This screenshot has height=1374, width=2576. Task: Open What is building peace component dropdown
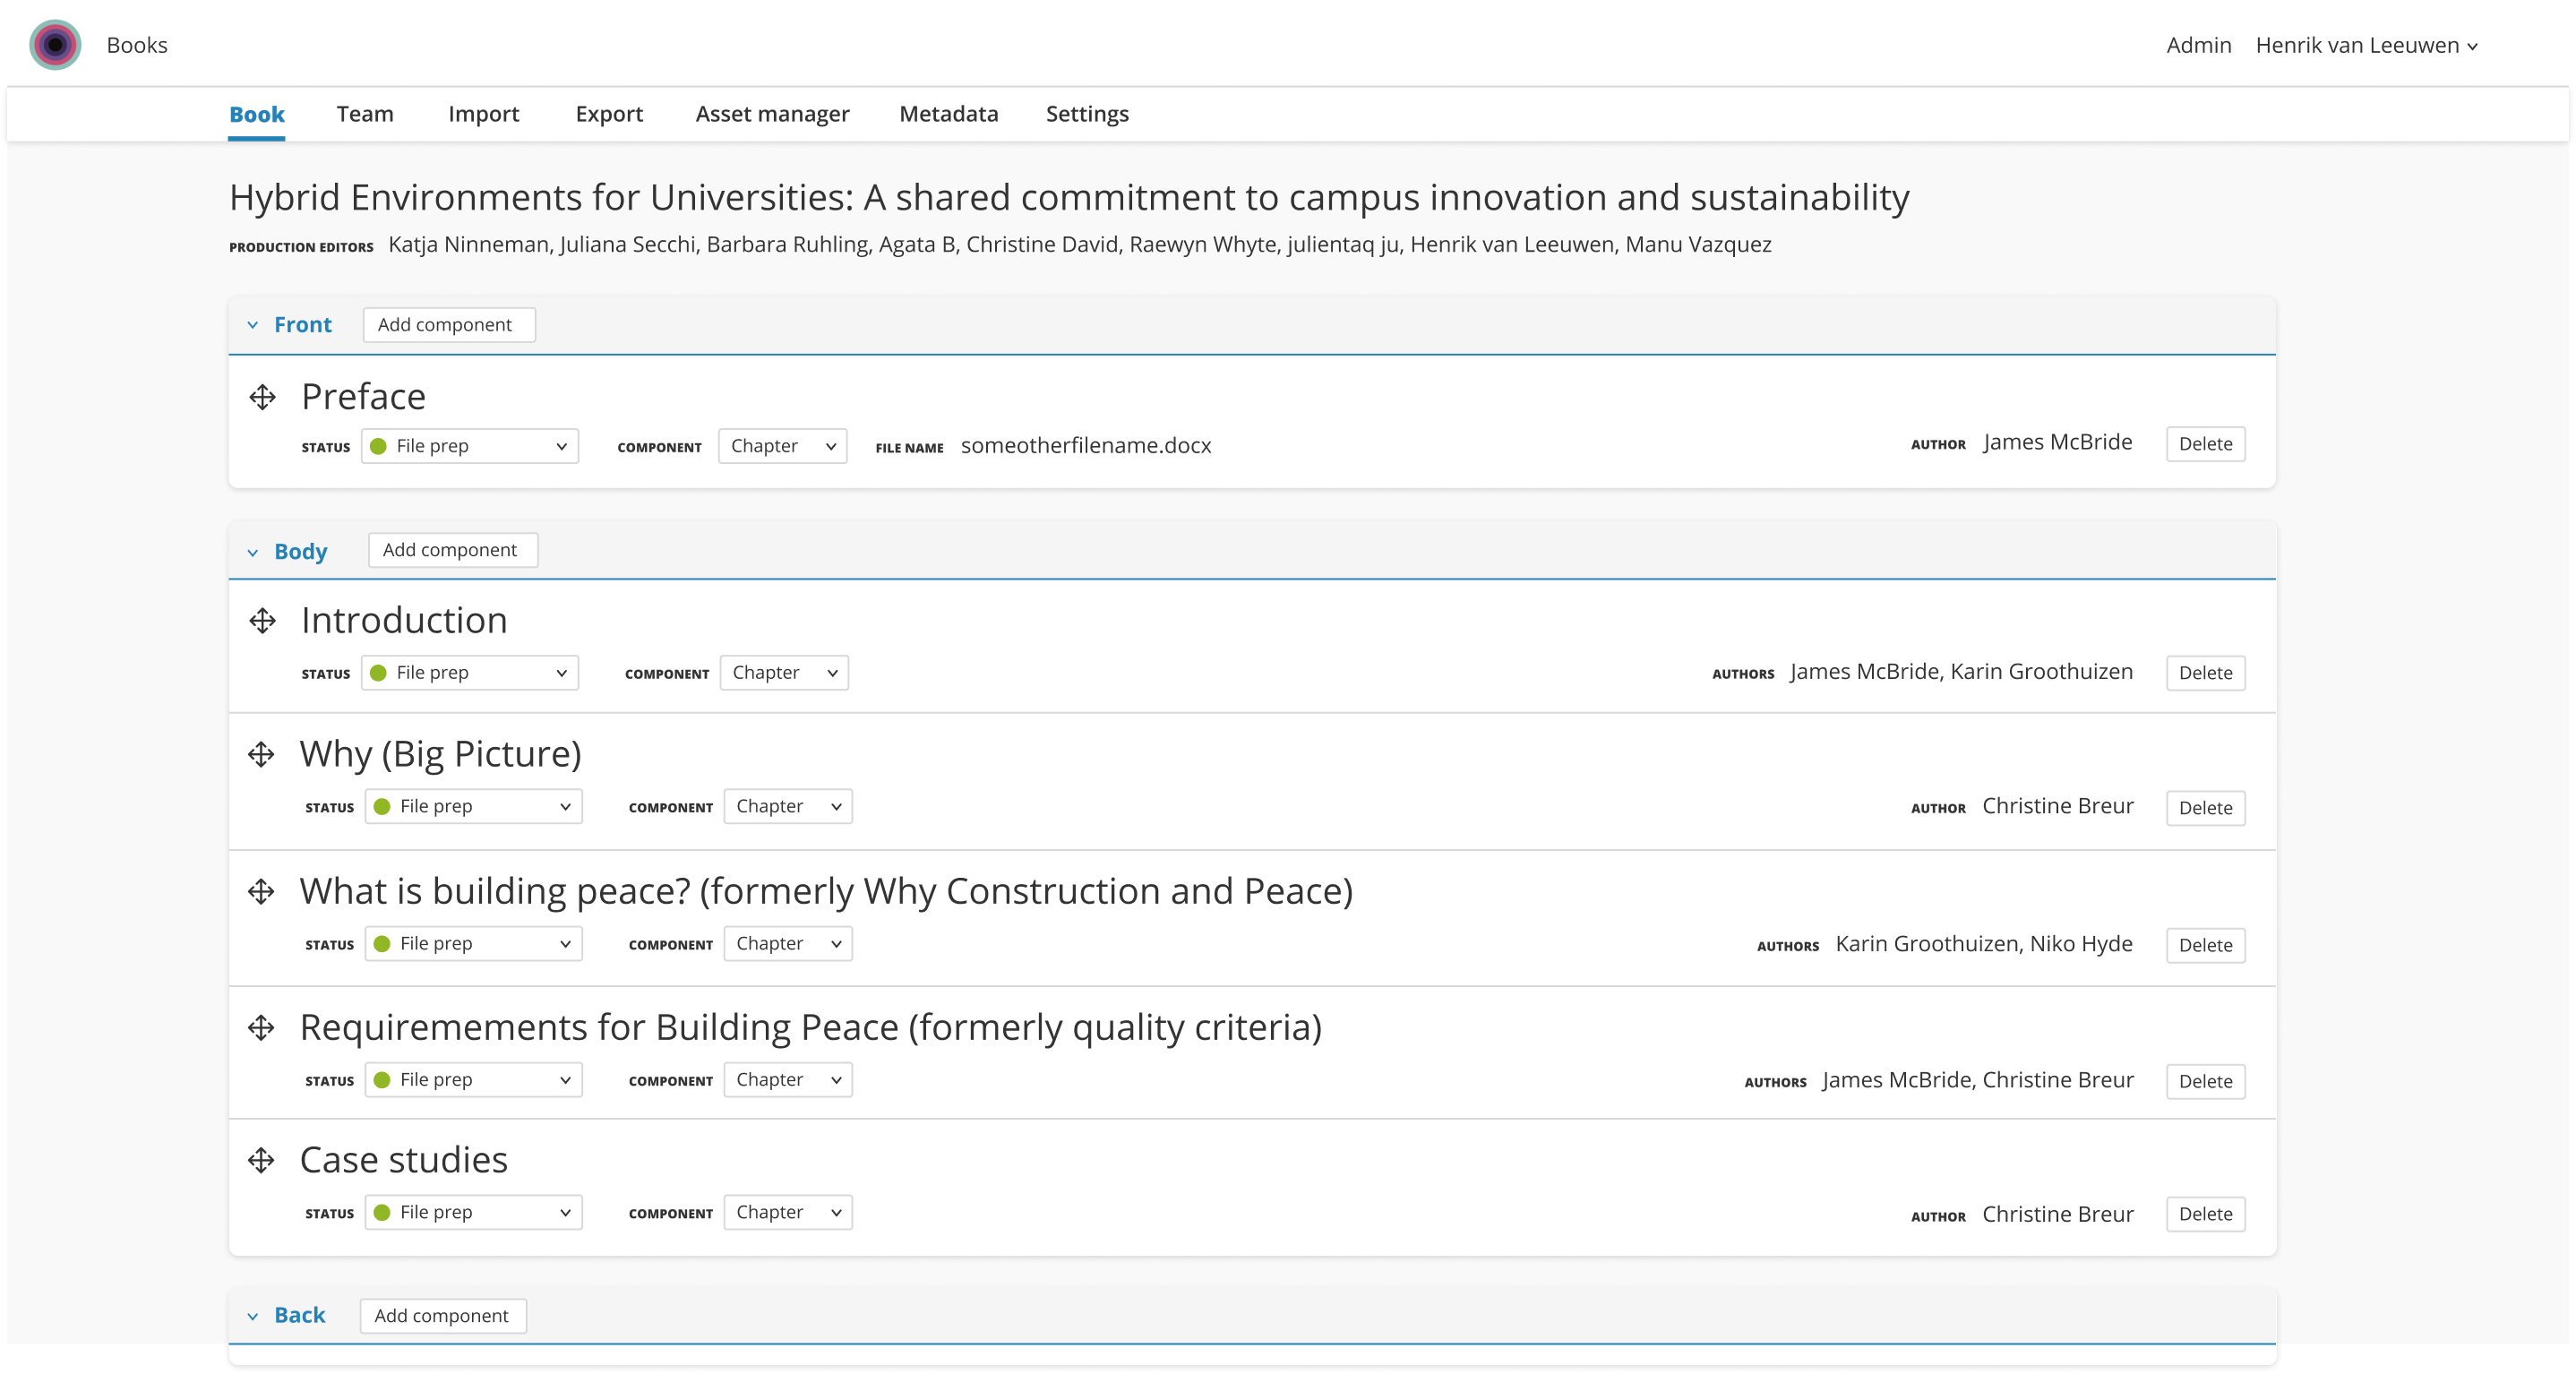point(789,943)
